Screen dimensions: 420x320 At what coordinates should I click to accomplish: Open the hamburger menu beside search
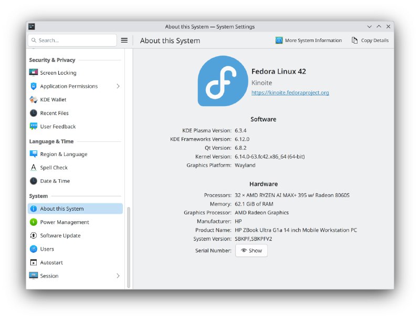[x=124, y=40]
